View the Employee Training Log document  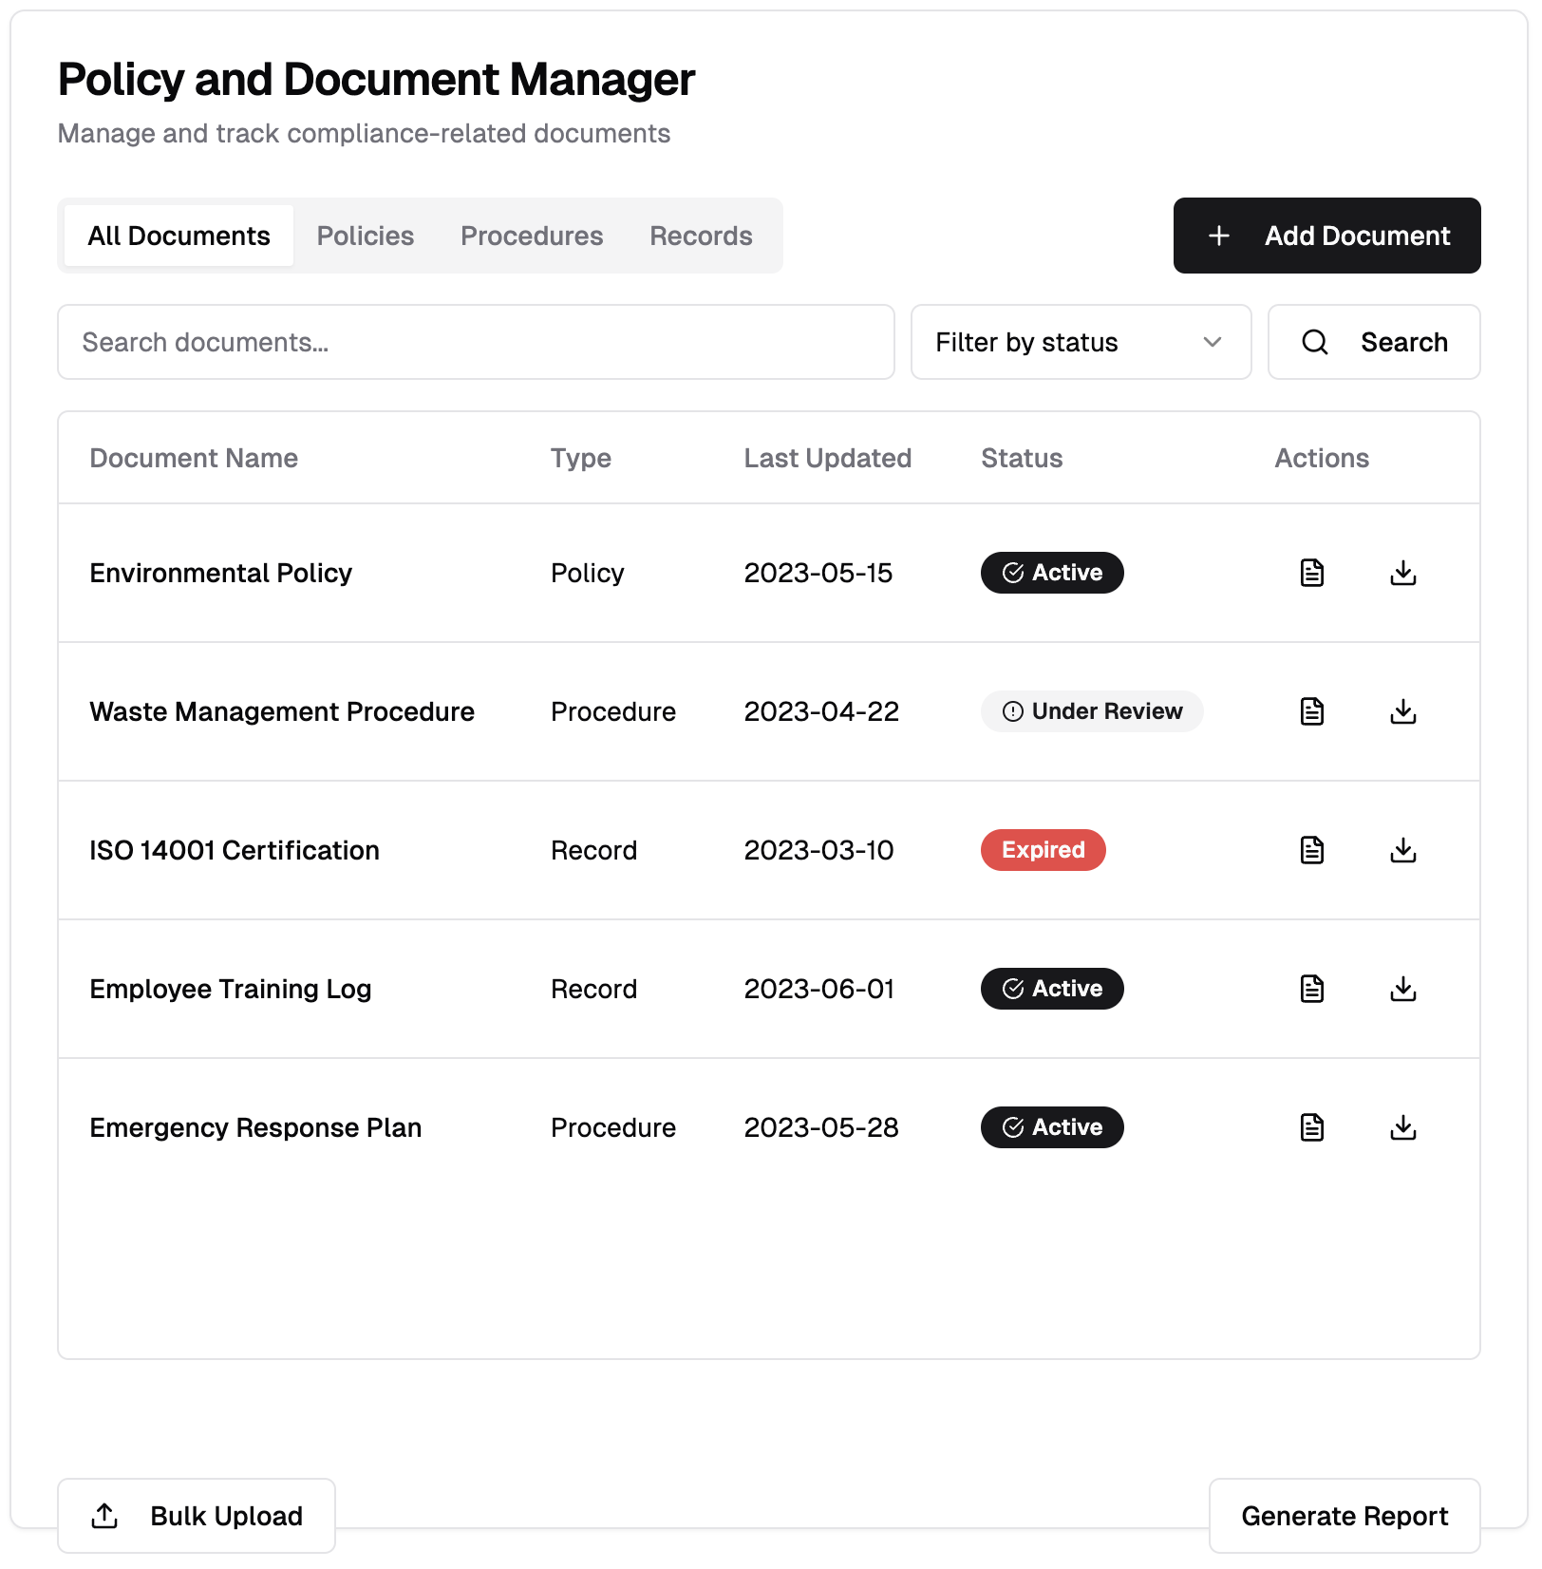click(x=1311, y=989)
